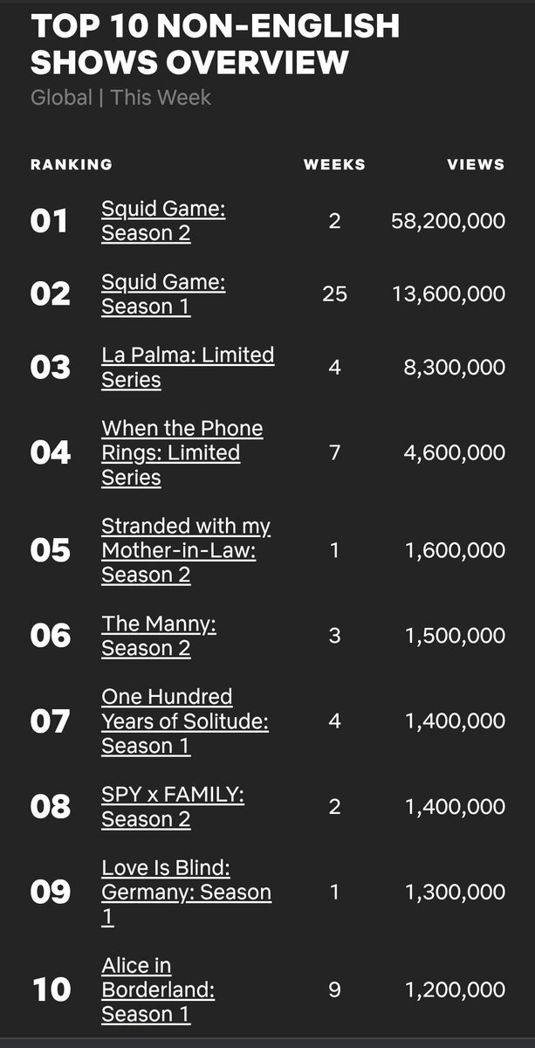
Task: Click the VIEWS column header
Action: pyautogui.click(x=476, y=164)
